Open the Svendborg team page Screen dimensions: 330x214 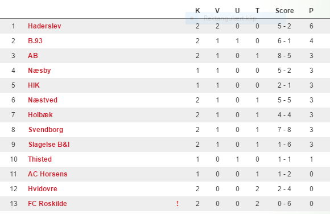46,130
